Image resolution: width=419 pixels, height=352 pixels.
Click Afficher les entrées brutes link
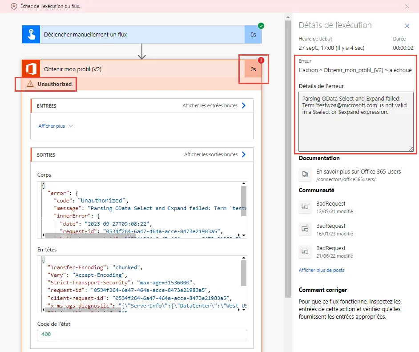click(x=210, y=105)
